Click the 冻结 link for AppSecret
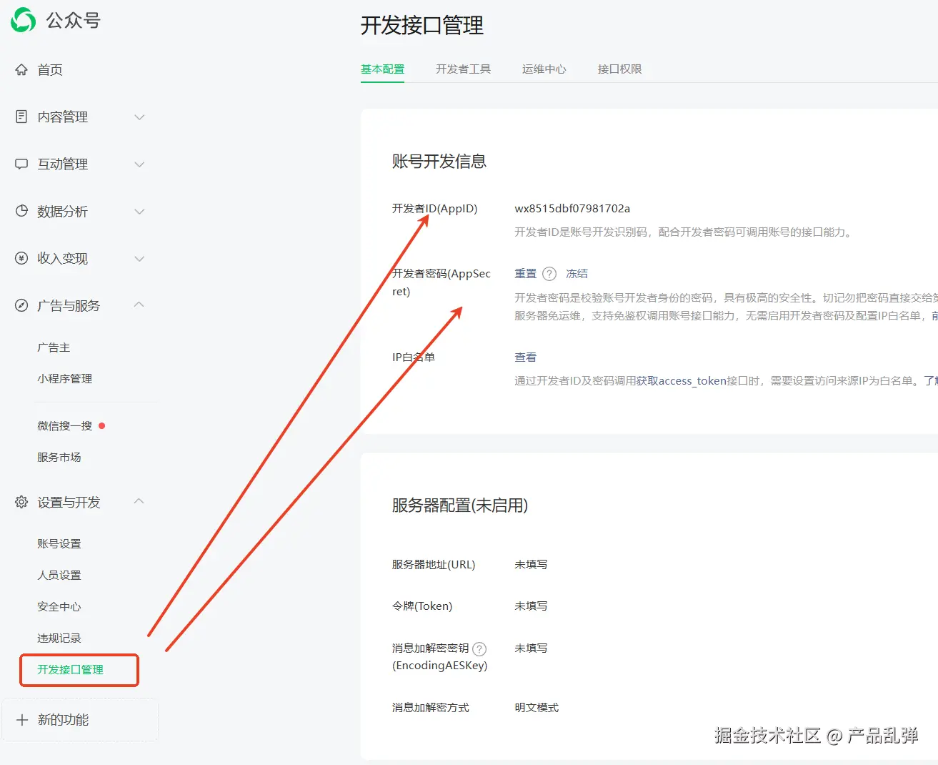Viewport: 938px width, 765px height. tap(577, 274)
